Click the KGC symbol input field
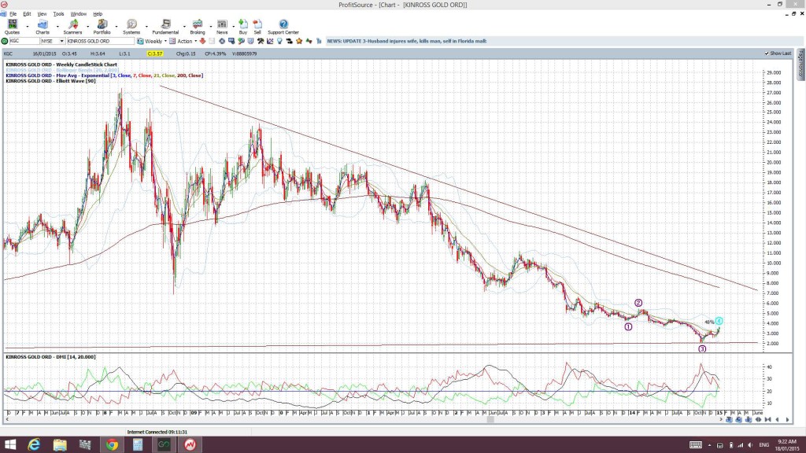The height and width of the screenshot is (453, 806). pos(24,41)
